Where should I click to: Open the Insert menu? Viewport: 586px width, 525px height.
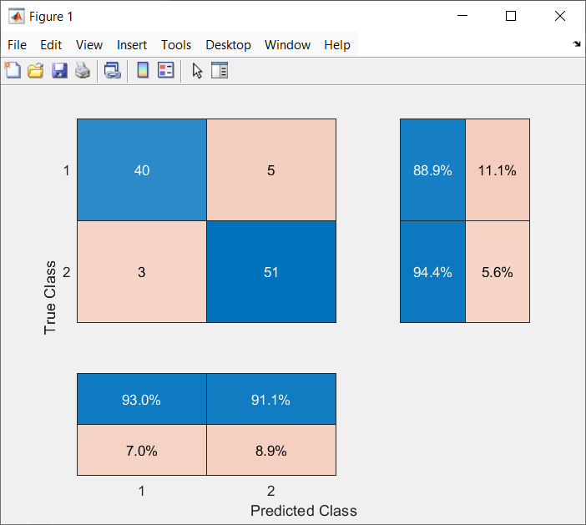[132, 45]
